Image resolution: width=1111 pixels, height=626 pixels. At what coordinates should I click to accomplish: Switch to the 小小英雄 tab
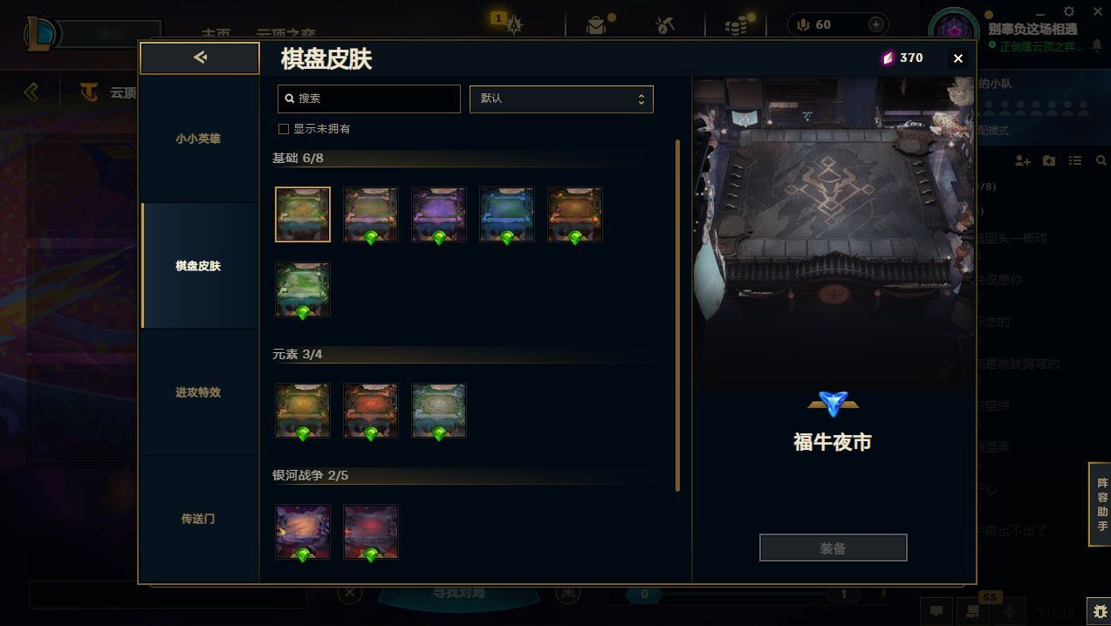tap(198, 139)
